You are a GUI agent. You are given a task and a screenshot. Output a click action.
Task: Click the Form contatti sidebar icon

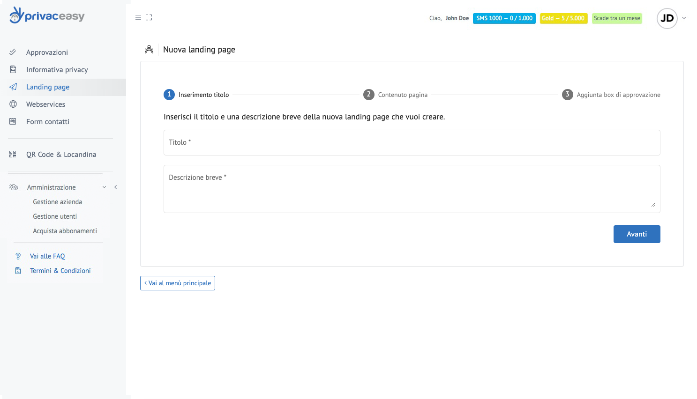point(13,121)
